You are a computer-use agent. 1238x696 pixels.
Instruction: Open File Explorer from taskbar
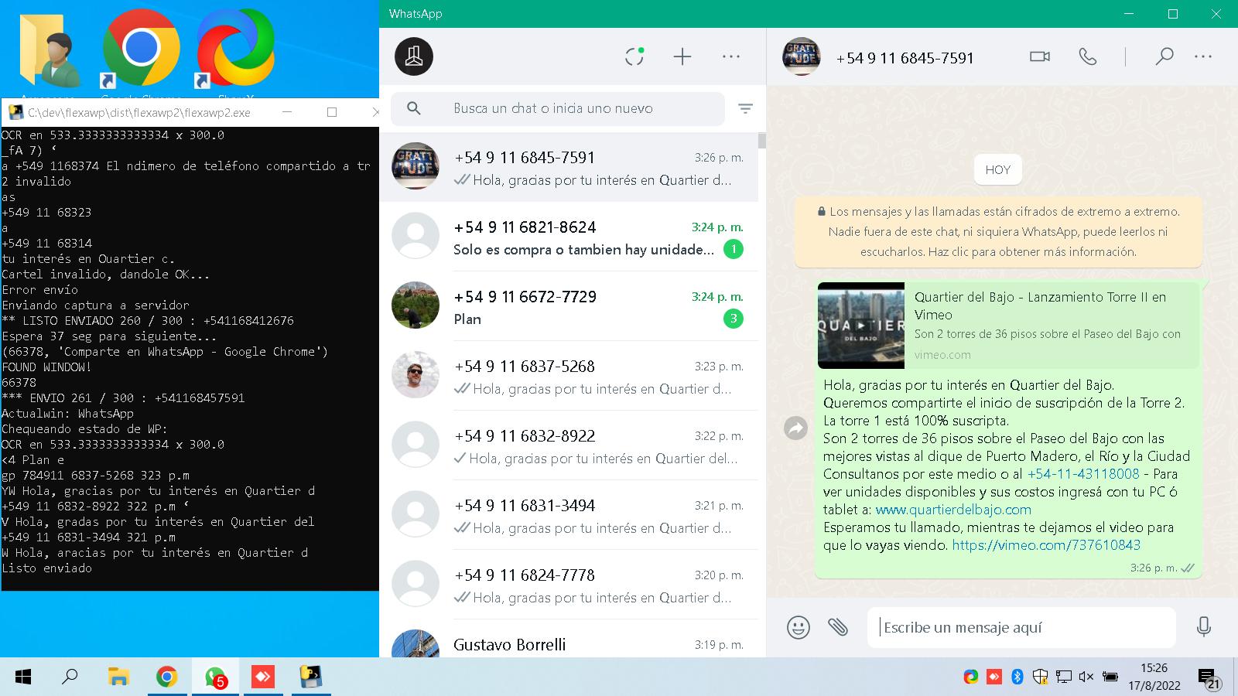118,677
